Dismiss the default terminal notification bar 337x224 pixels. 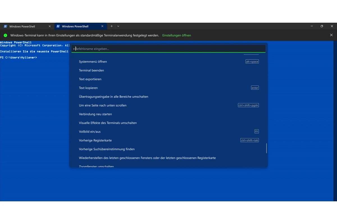pyautogui.click(x=331, y=35)
